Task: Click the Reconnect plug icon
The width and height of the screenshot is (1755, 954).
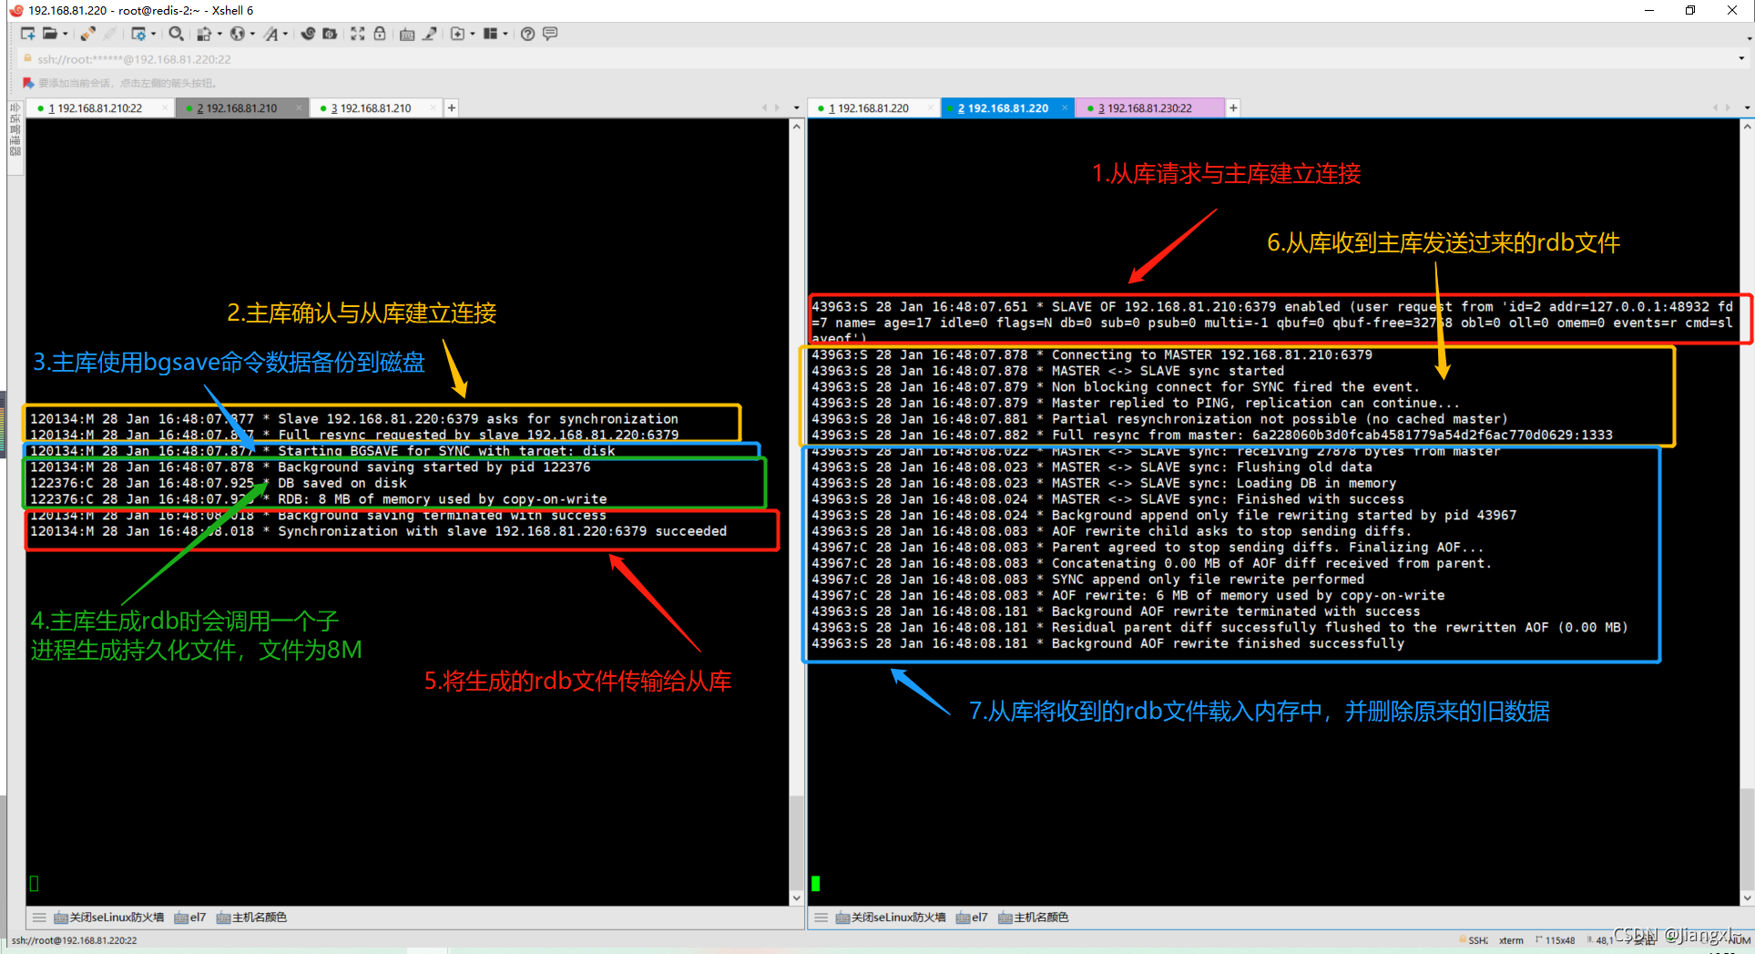Action: [x=87, y=34]
